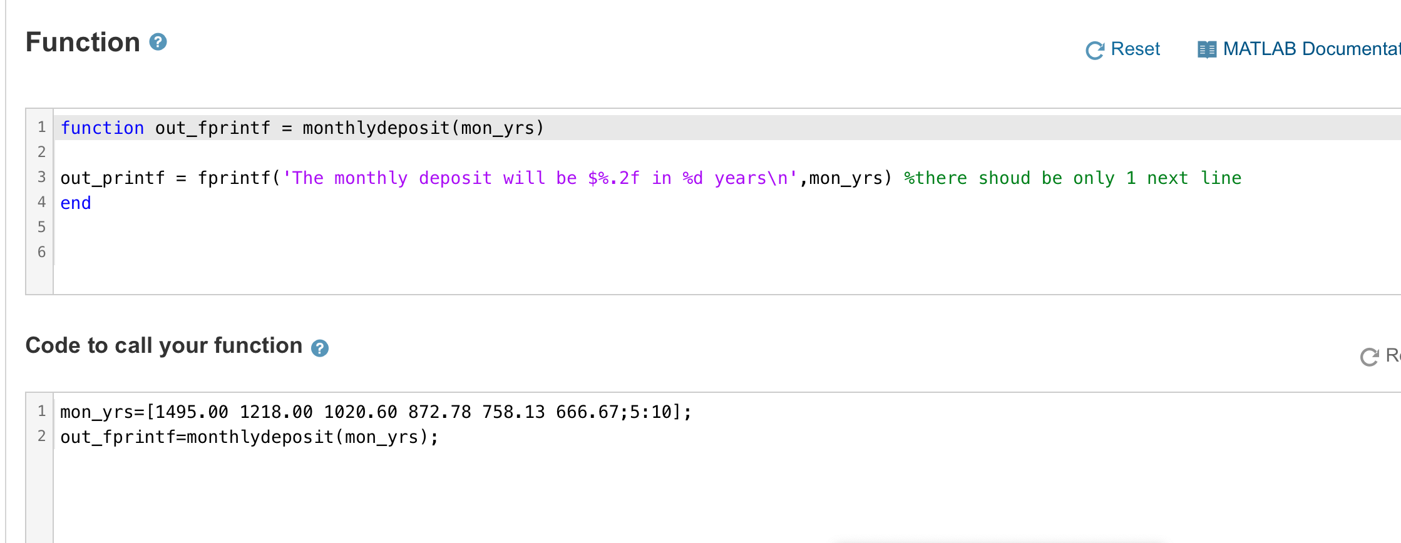1401x543 pixels.
Task: Click the help icon next to Function heading
Action: 158,42
